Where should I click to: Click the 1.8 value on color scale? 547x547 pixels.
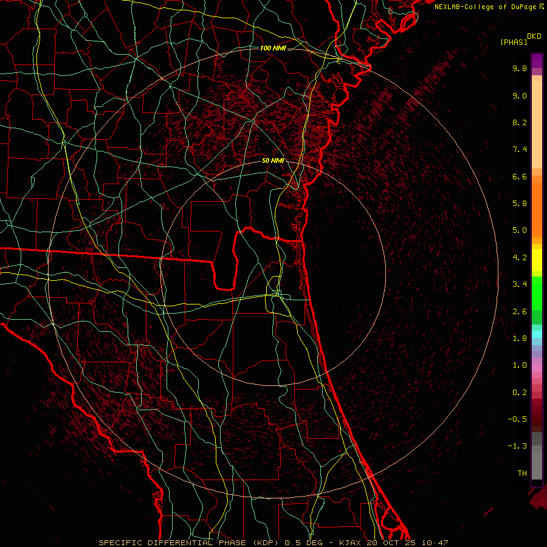pos(520,339)
